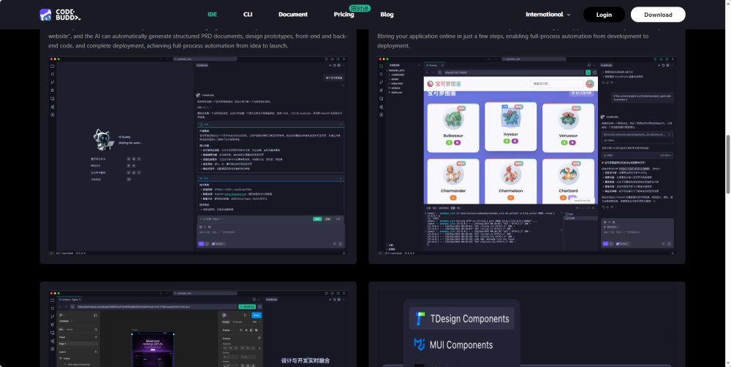731x367 pixels.
Task: Click green button beside Pokédex preview URL bar
Action: 588,72
